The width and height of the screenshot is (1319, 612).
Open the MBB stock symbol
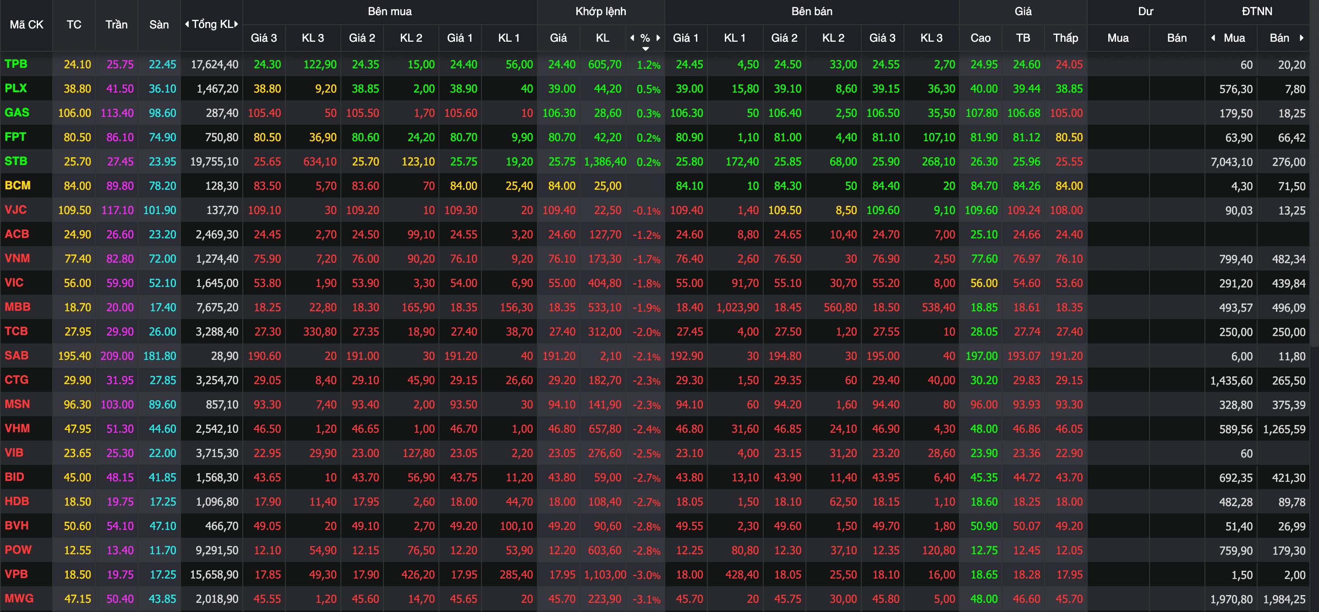click(17, 307)
